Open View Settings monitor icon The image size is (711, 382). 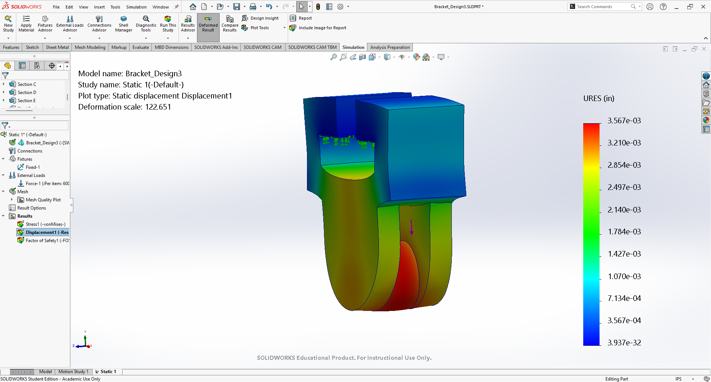(x=441, y=57)
